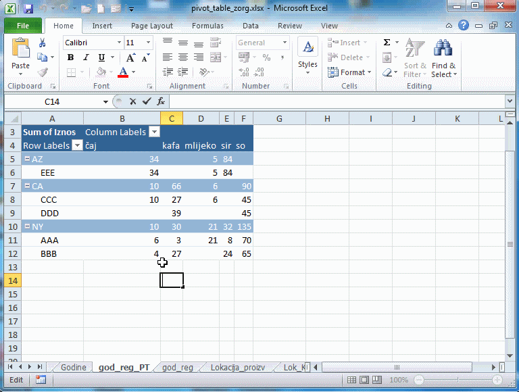Open the Page Layout ribbon tab
The width and height of the screenshot is (519, 392).
[152, 26]
